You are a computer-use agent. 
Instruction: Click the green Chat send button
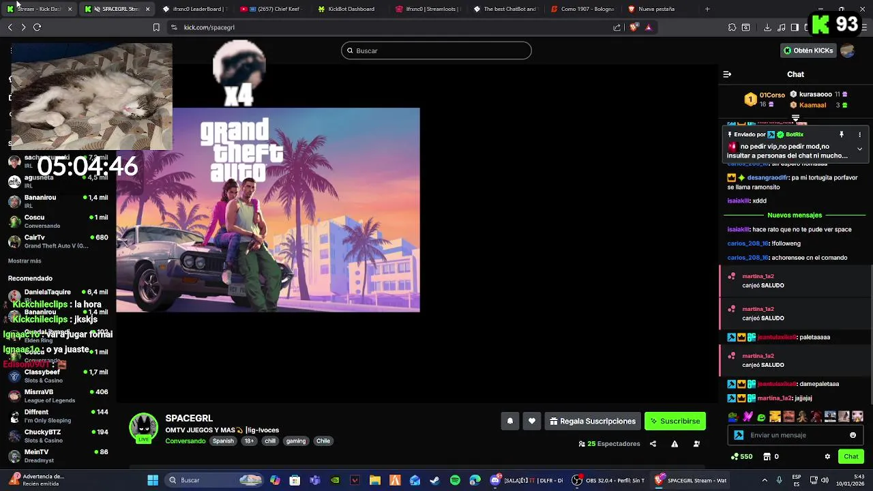point(851,457)
